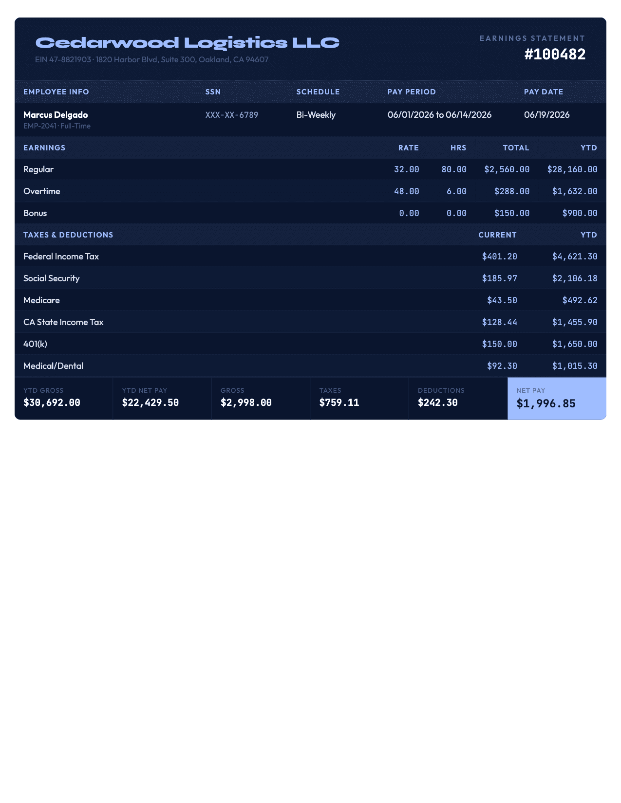Image resolution: width=621 pixels, height=803 pixels.
Task: Select the Bonus YTD $900.00
Action: point(580,213)
